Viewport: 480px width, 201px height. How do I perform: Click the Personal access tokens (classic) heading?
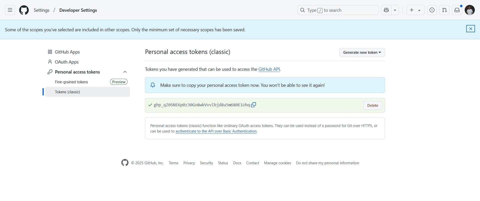pyautogui.click(x=187, y=52)
